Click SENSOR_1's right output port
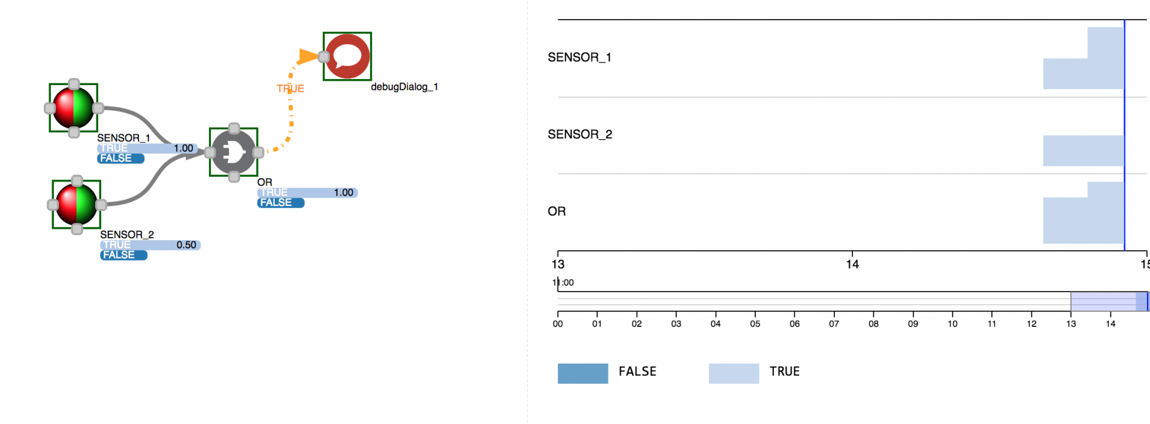 (x=98, y=108)
